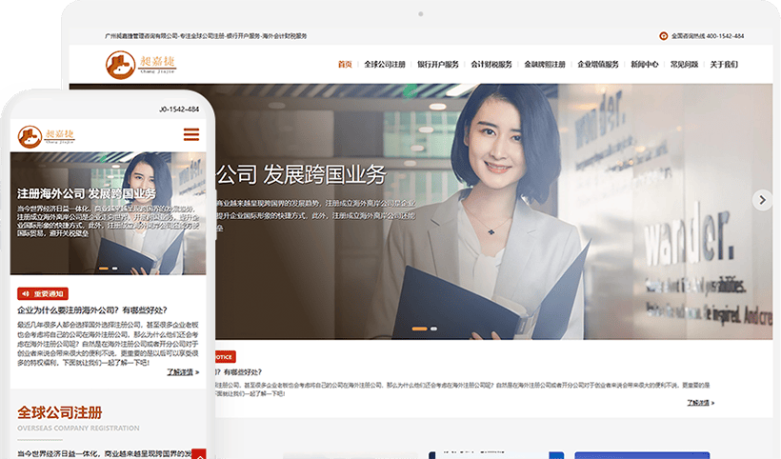The width and height of the screenshot is (781, 459).
Task: Click the mobile hero banner image
Action: [x=108, y=213]
